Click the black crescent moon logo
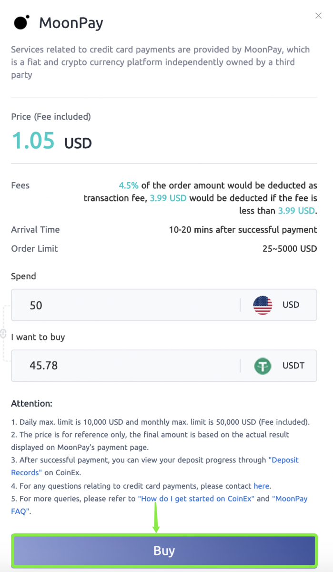Screen dimensions: 333x572 20,22
